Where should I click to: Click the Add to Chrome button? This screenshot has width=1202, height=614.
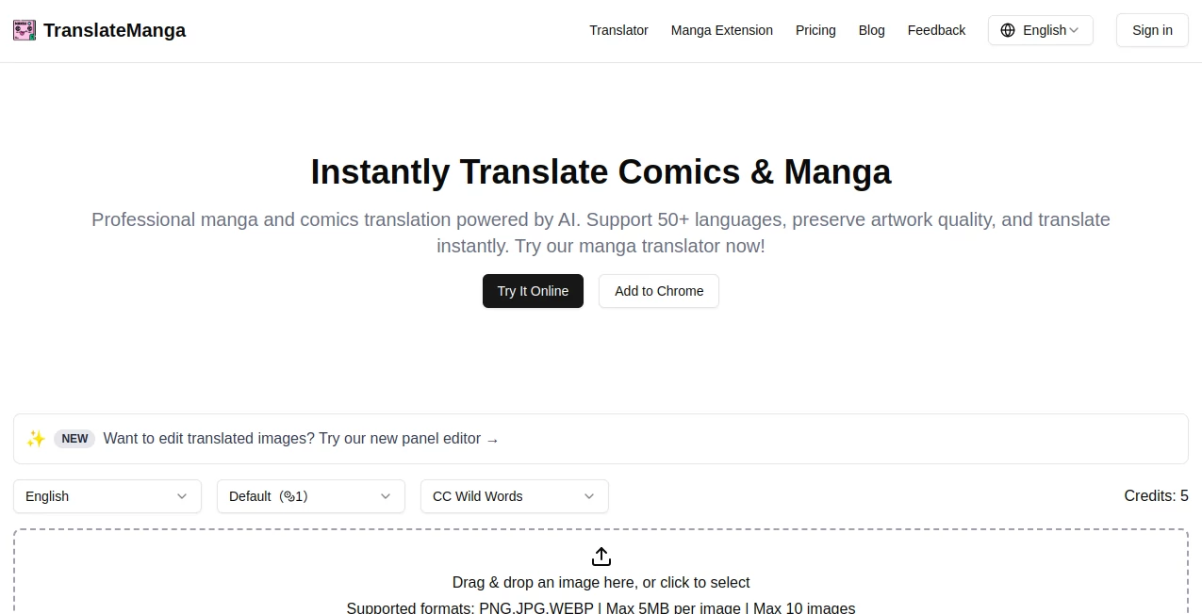click(x=658, y=291)
